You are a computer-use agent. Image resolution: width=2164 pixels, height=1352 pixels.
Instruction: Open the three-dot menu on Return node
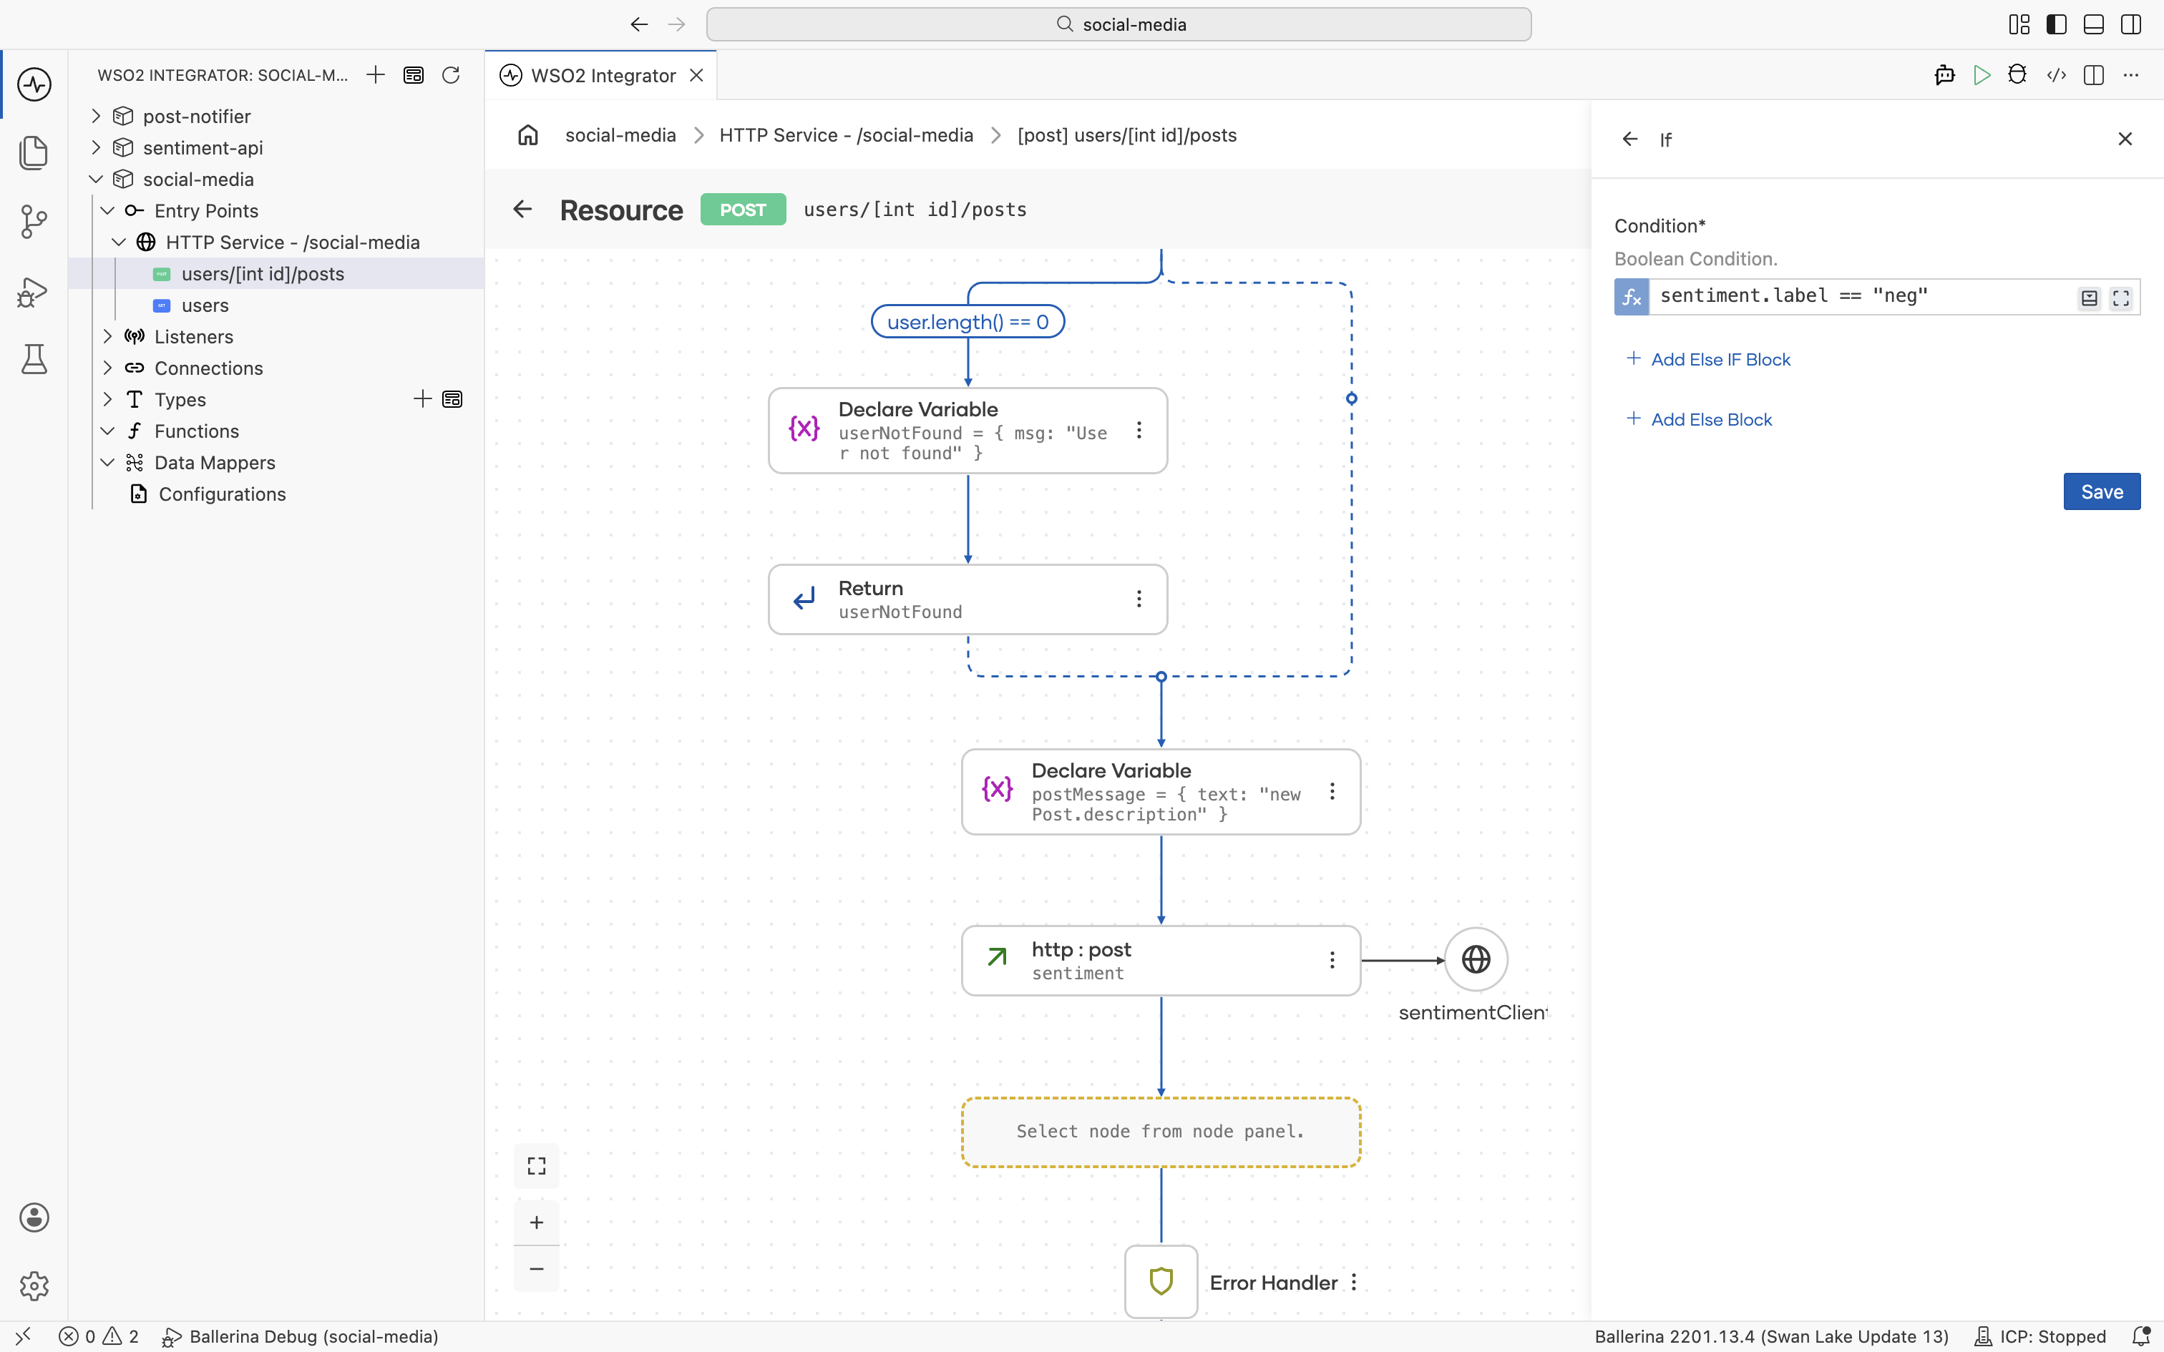pyautogui.click(x=1139, y=599)
